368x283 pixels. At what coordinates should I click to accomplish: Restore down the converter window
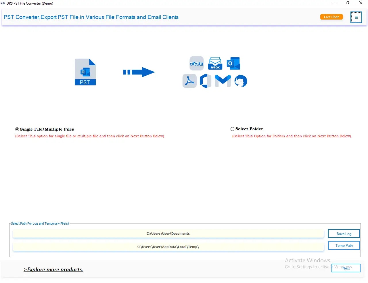pos(348,3)
